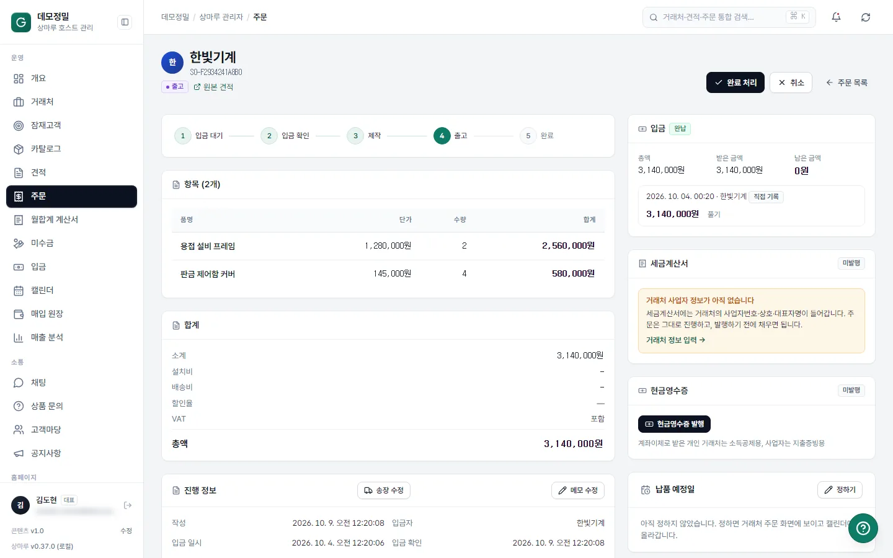Open the 캘린더 page

coord(71,290)
